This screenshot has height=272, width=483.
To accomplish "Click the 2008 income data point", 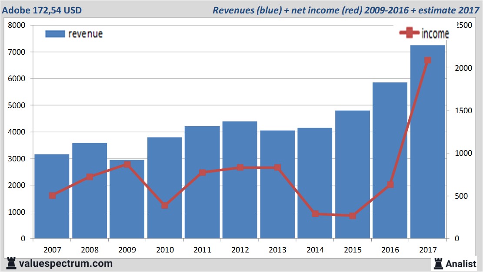I will pos(90,177).
